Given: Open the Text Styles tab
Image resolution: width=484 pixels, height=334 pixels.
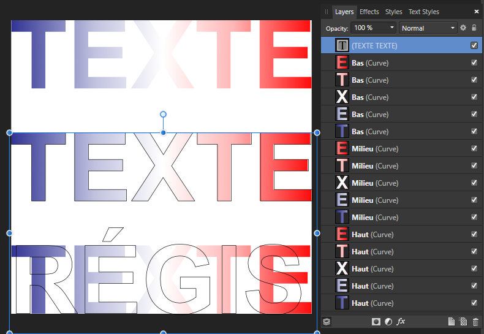Looking at the screenshot, I should (x=424, y=12).
